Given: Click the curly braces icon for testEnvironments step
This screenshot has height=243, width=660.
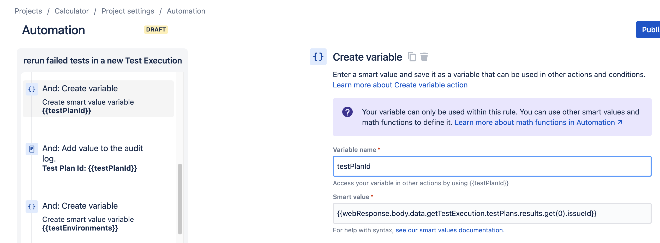Looking at the screenshot, I should 32,207.
